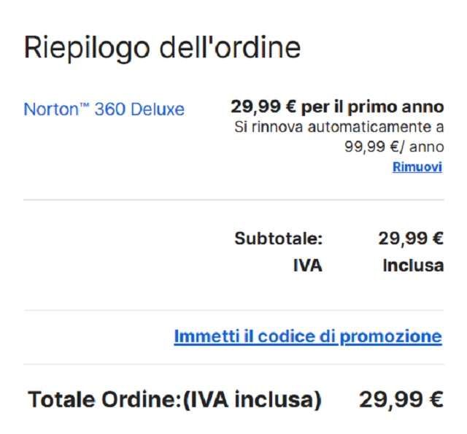
Task: Click the order total amount 29,99 €
Action: pos(401,400)
